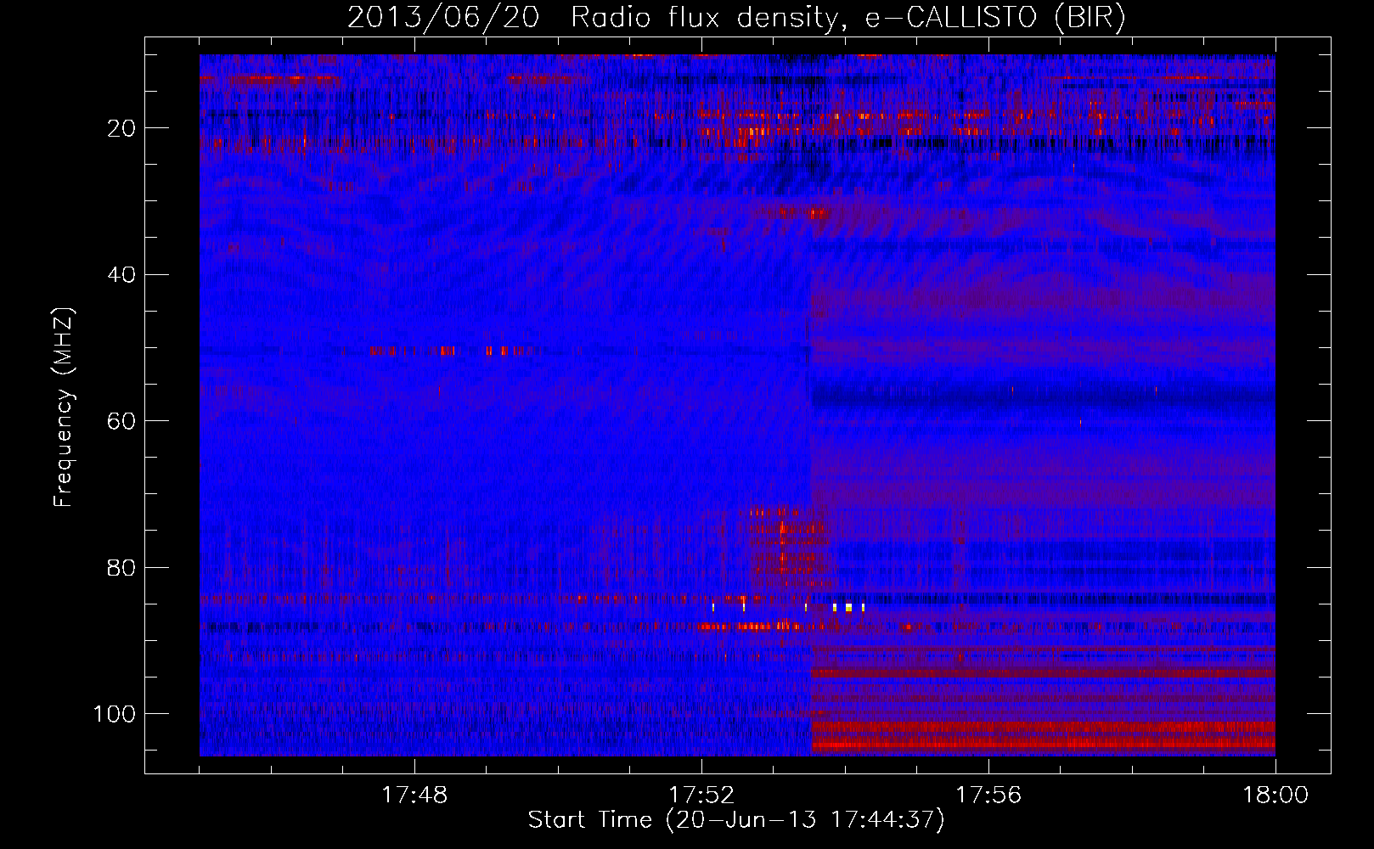Click the 40 frequency tick label
This screenshot has height=849, width=1374.
click(x=122, y=275)
